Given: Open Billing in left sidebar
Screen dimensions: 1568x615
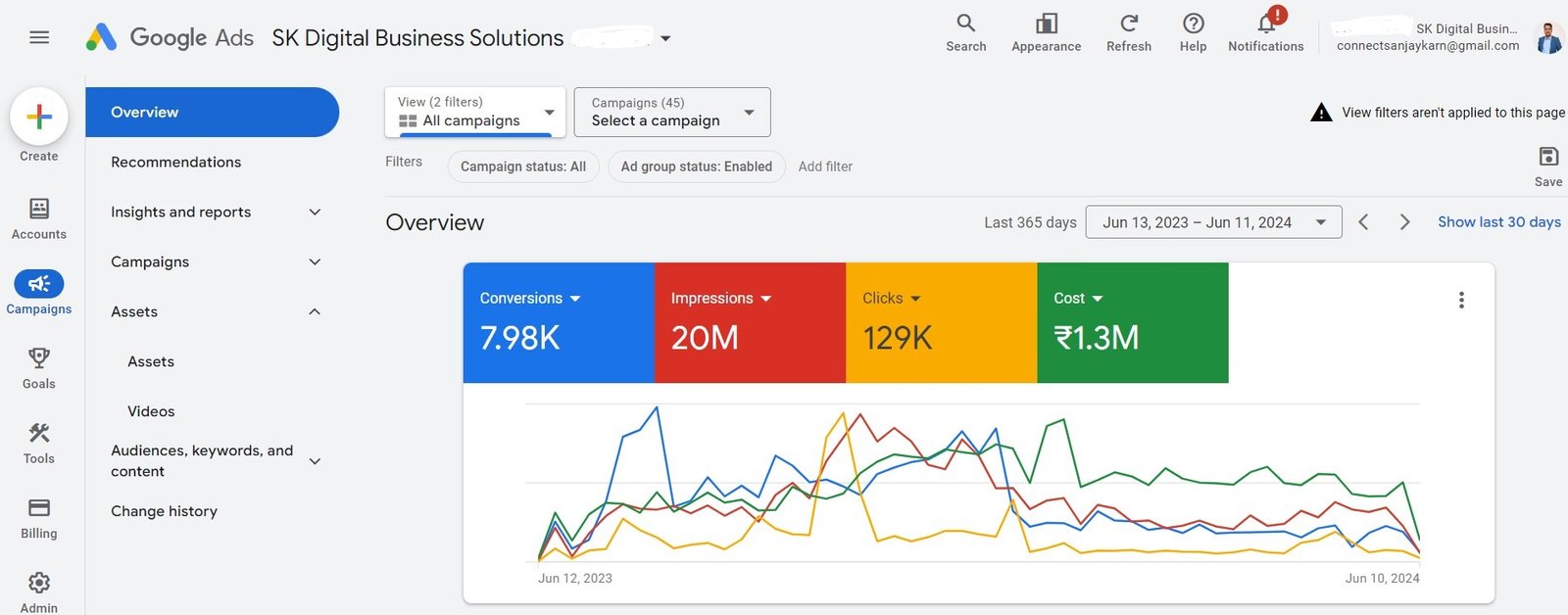Looking at the screenshot, I should pos(39,508).
